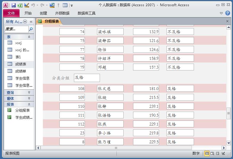Click the Undo arrow icon
This screenshot has height=159, width=233.
point(33,5)
